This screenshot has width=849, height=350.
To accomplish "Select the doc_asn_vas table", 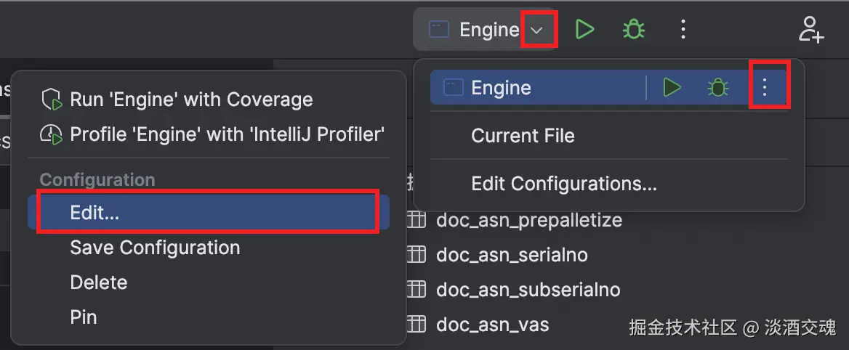I will pyautogui.click(x=491, y=325).
